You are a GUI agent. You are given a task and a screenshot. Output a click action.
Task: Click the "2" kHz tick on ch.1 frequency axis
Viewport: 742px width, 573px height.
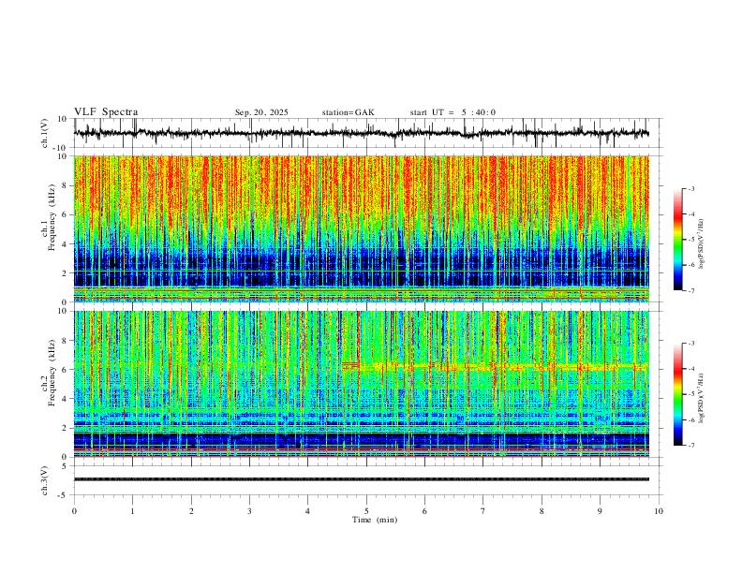(x=66, y=273)
